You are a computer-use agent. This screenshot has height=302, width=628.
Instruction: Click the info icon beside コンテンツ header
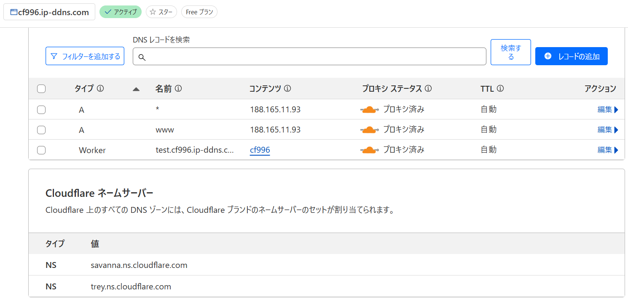pos(287,89)
